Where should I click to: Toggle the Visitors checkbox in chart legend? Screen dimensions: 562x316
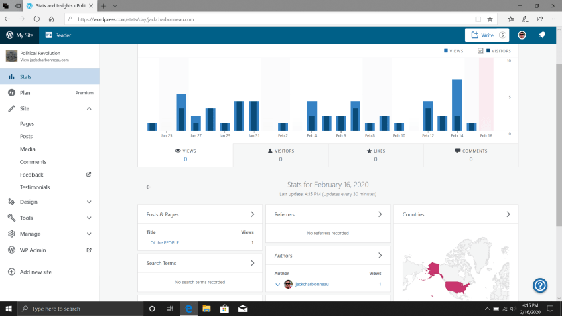(x=480, y=51)
